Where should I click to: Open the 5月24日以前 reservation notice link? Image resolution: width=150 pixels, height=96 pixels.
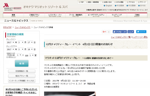pyautogui.click(x=21, y=92)
